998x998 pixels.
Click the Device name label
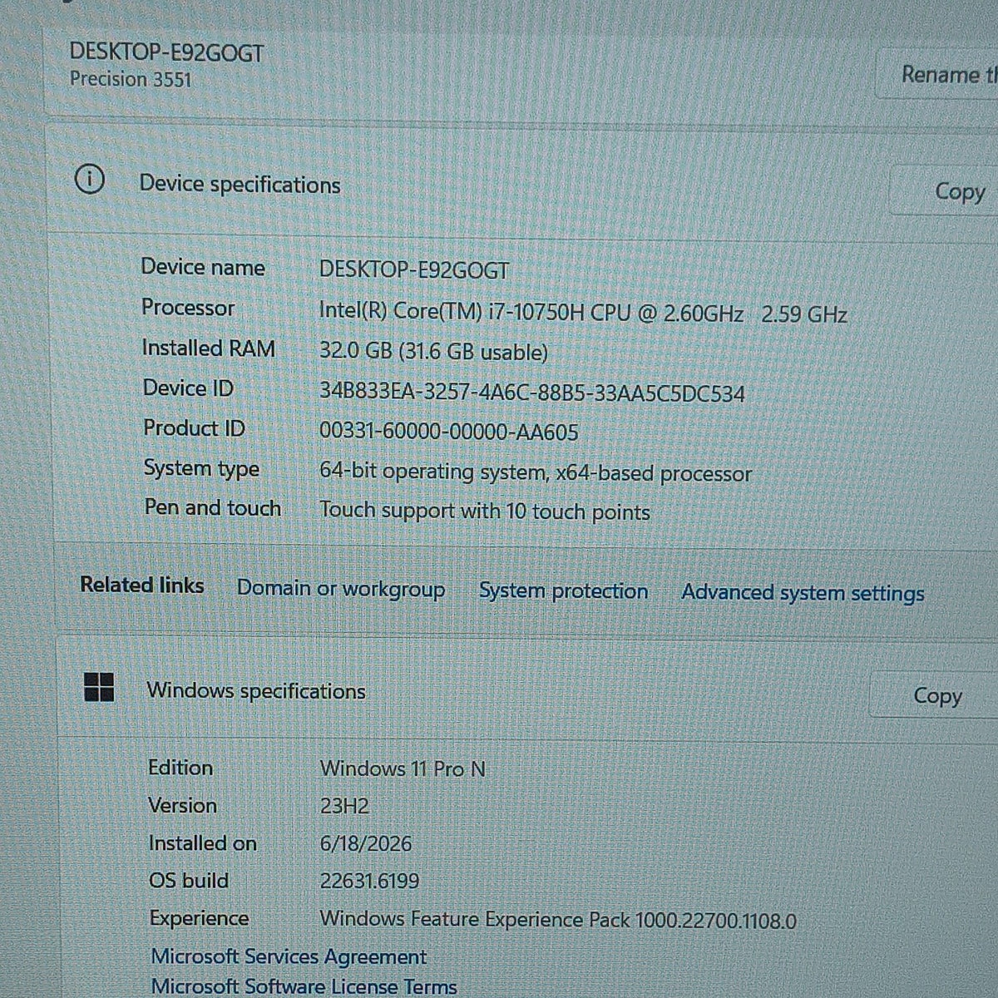click(x=203, y=267)
